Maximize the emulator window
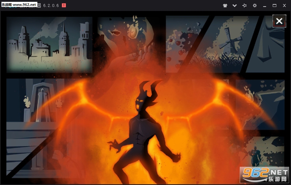This screenshot has width=291, height=185. (275, 5)
